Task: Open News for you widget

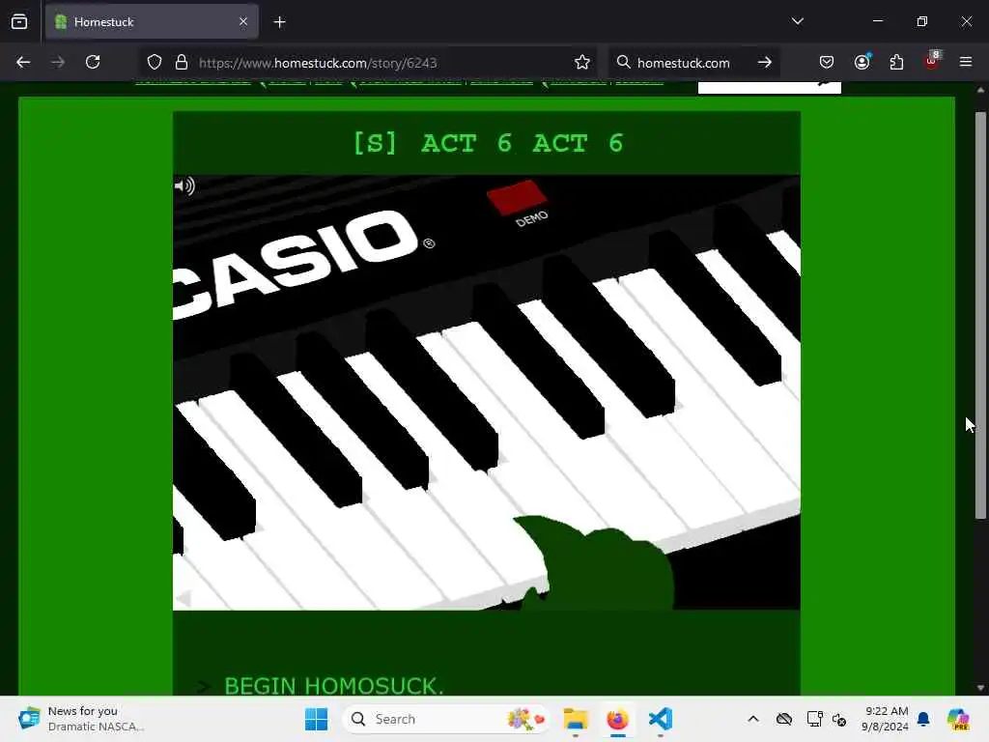Action: click(x=81, y=719)
